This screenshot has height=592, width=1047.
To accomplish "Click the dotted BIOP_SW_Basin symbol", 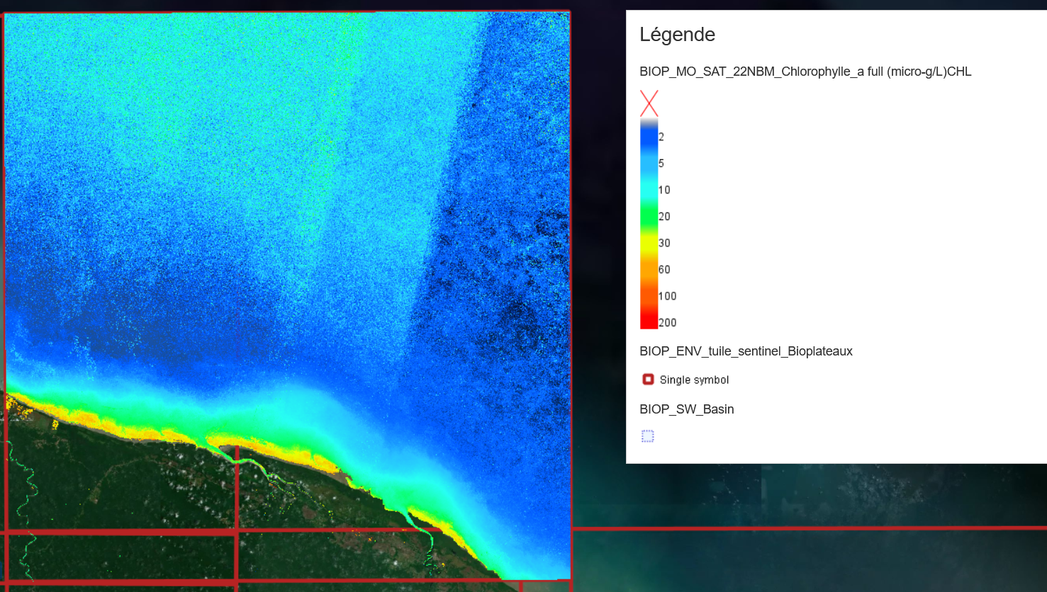I will click(648, 436).
